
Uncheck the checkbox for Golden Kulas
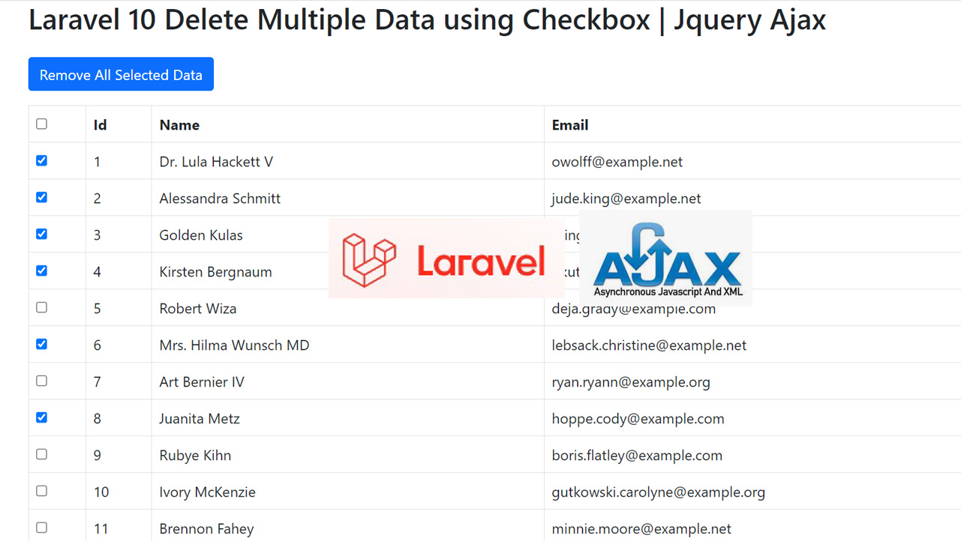click(42, 234)
